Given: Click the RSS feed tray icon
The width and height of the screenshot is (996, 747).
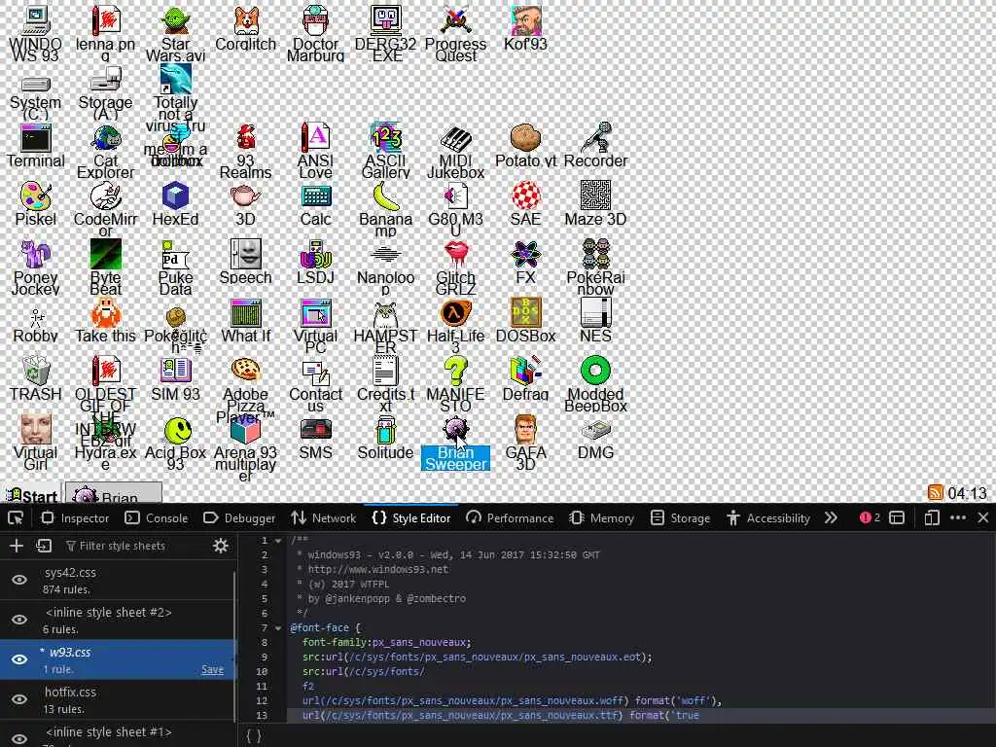Looking at the screenshot, I should pos(935,492).
